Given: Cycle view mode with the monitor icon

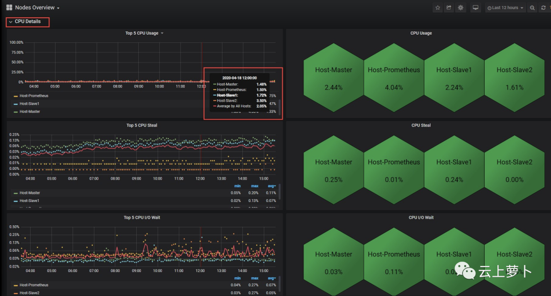Looking at the screenshot, I should 475,7.
